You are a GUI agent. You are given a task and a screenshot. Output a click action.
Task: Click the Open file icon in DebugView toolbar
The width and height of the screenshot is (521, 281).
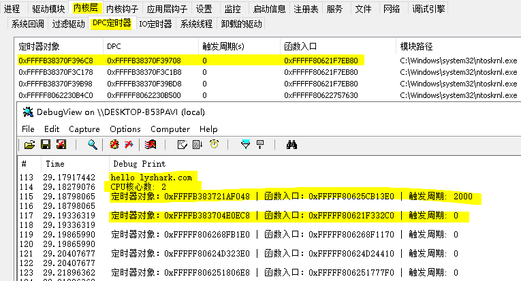[29, 145]
